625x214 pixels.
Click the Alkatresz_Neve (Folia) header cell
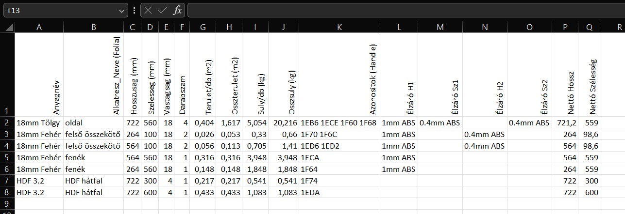[93, 74]
